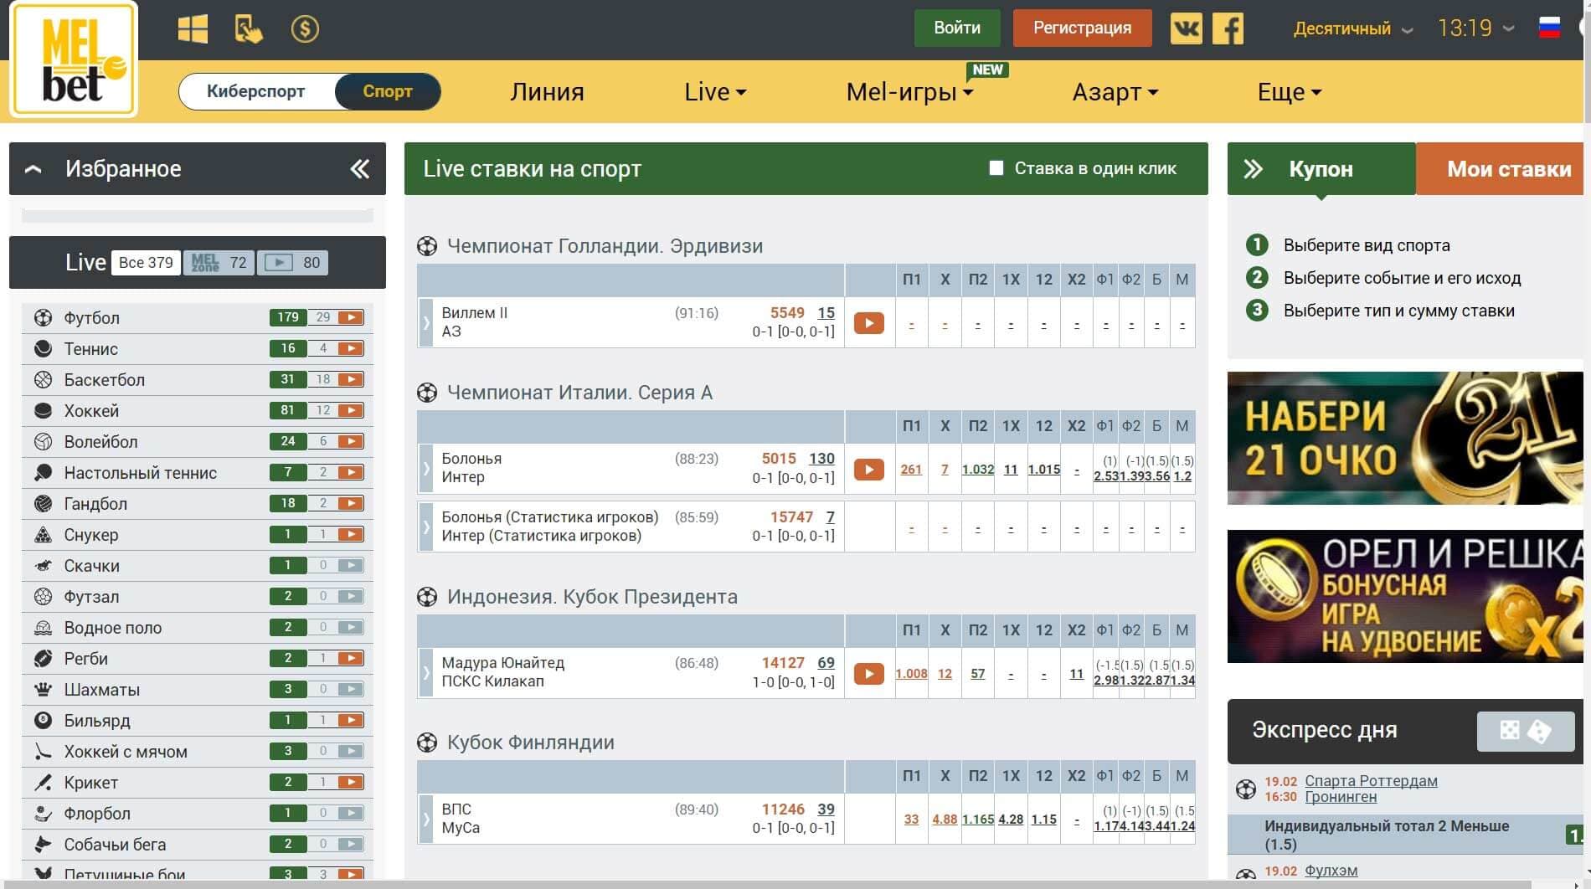Open the mobile app icon in header

(248, 28)
